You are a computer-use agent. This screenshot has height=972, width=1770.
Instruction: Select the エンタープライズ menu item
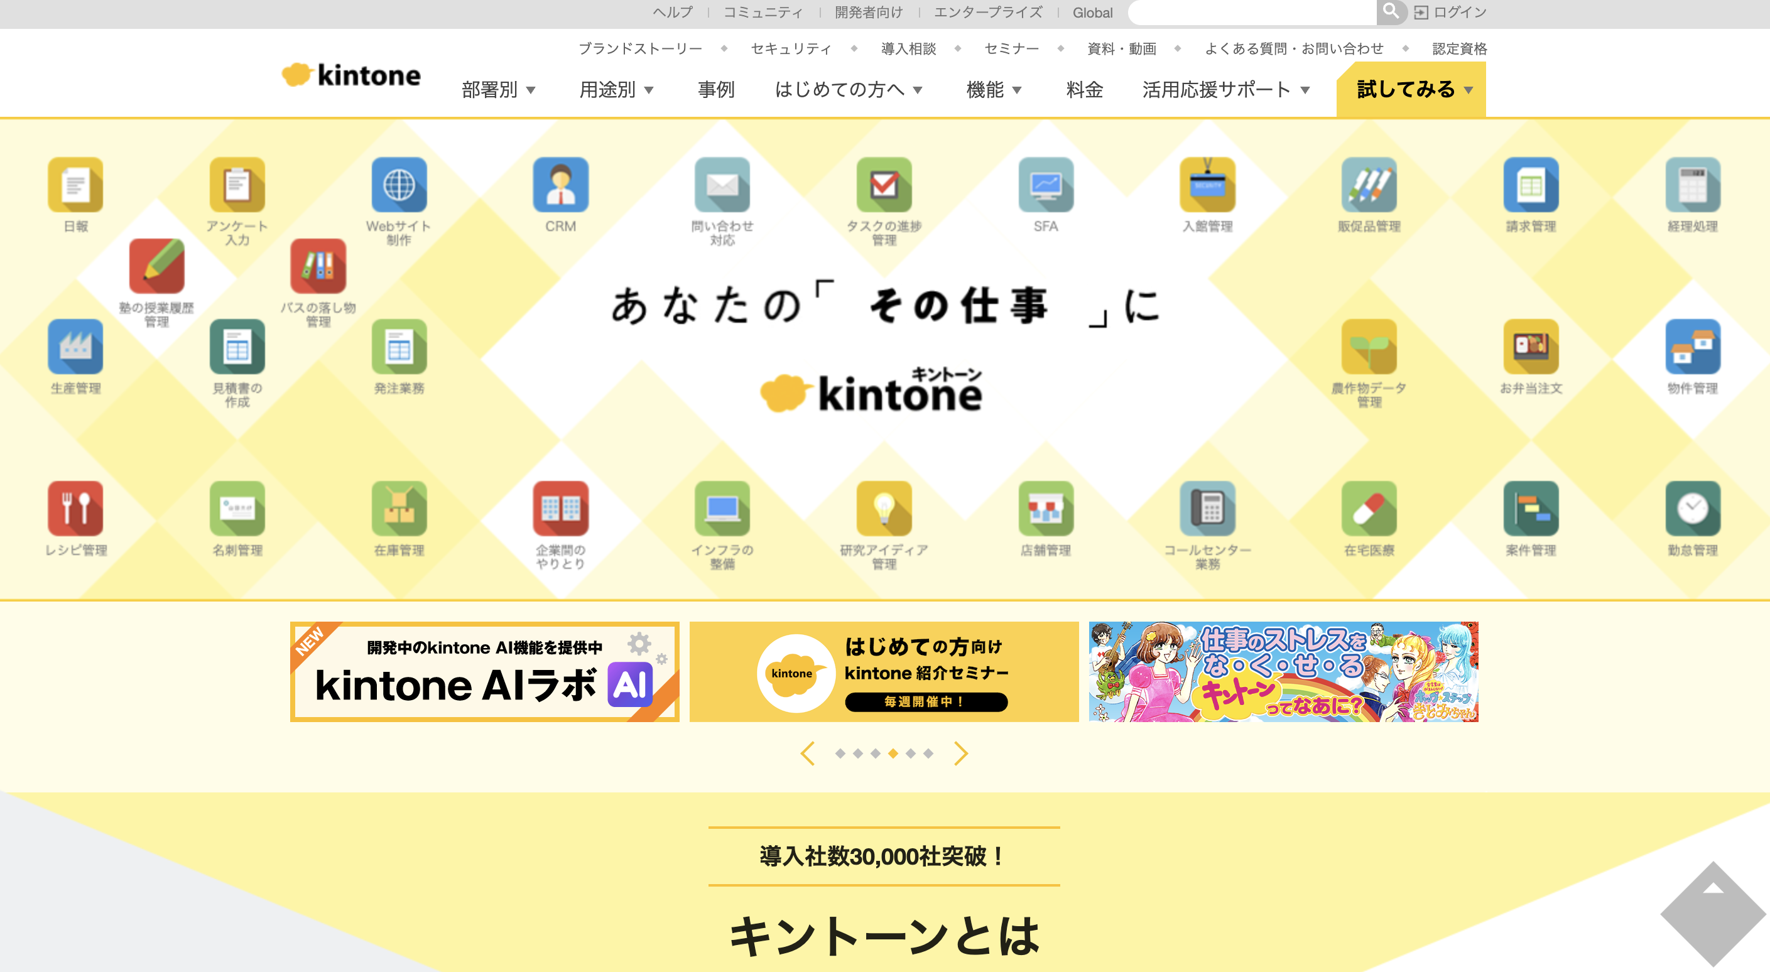(x=987, y=12)
